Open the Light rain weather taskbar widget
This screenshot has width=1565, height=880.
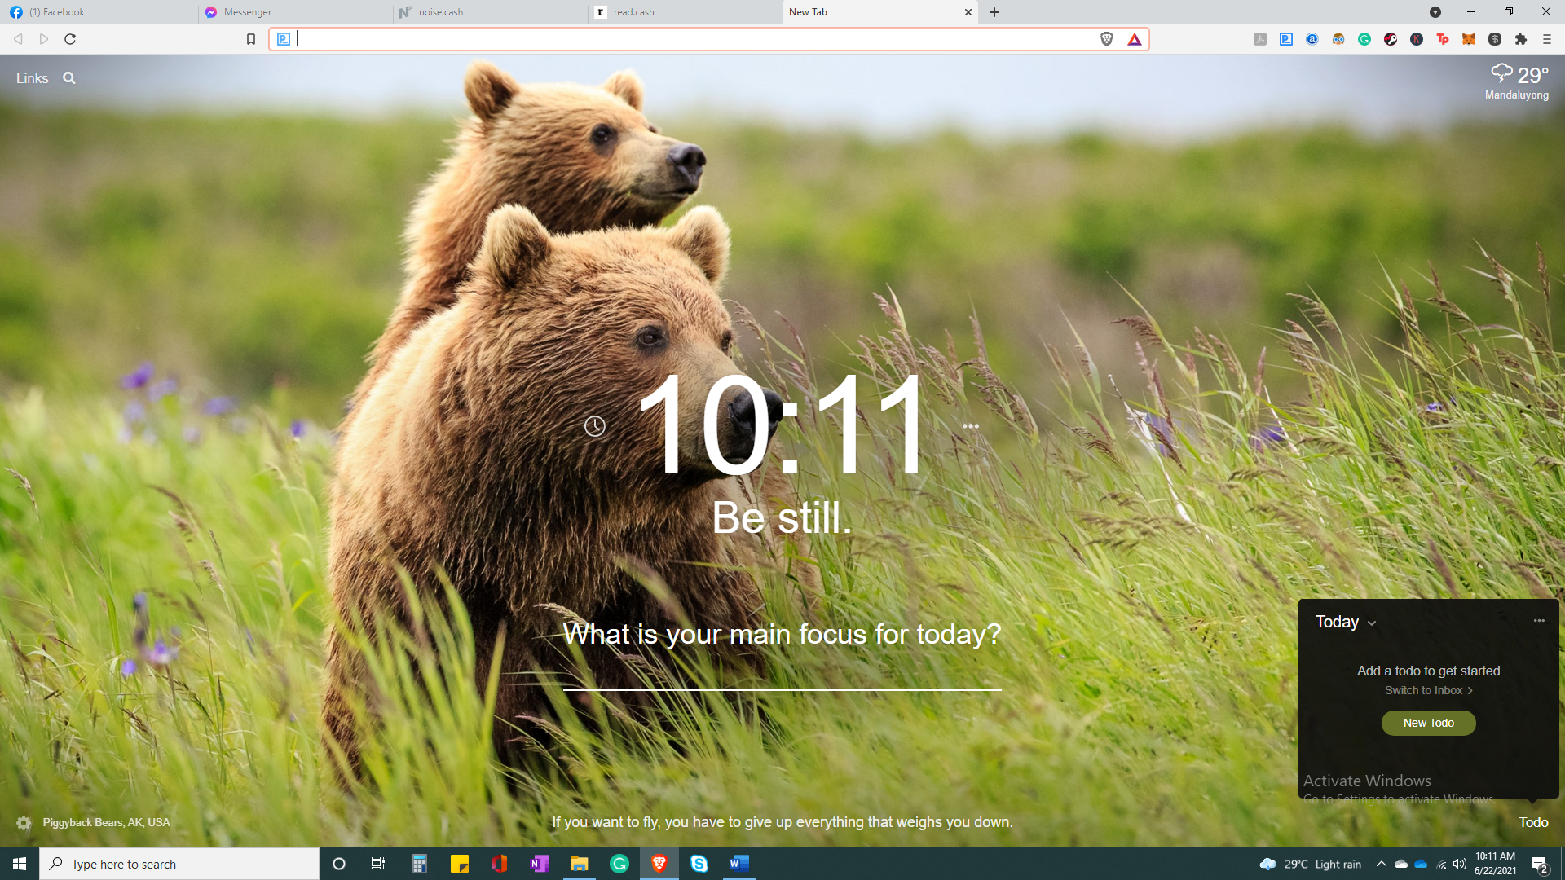[1311, 864]
